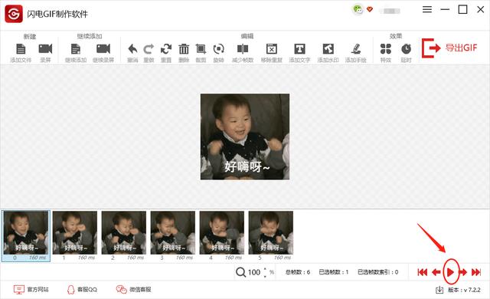Image resolution: width=490 pixels, height=299 pixels.
Task: Delete frame with the trash icon
Action: [x=184, y=49]
